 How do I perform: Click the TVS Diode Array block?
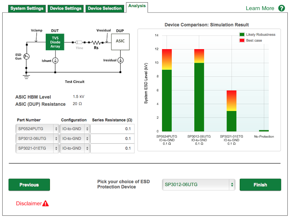click(x=55, y=42)
